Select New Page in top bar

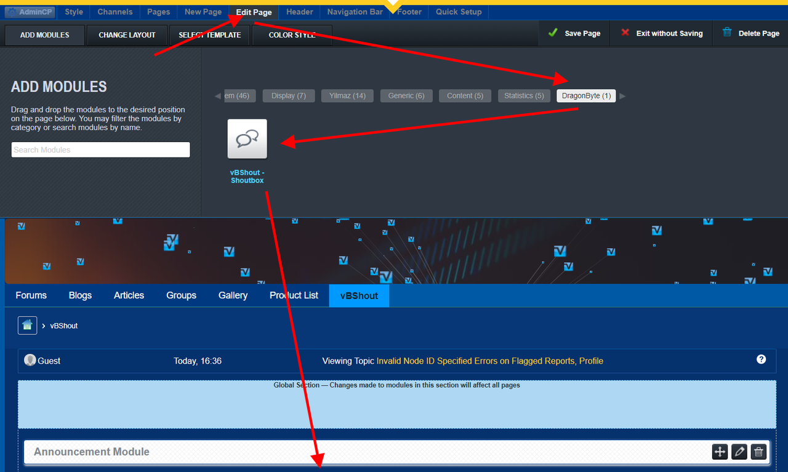[x=203, y=12]
